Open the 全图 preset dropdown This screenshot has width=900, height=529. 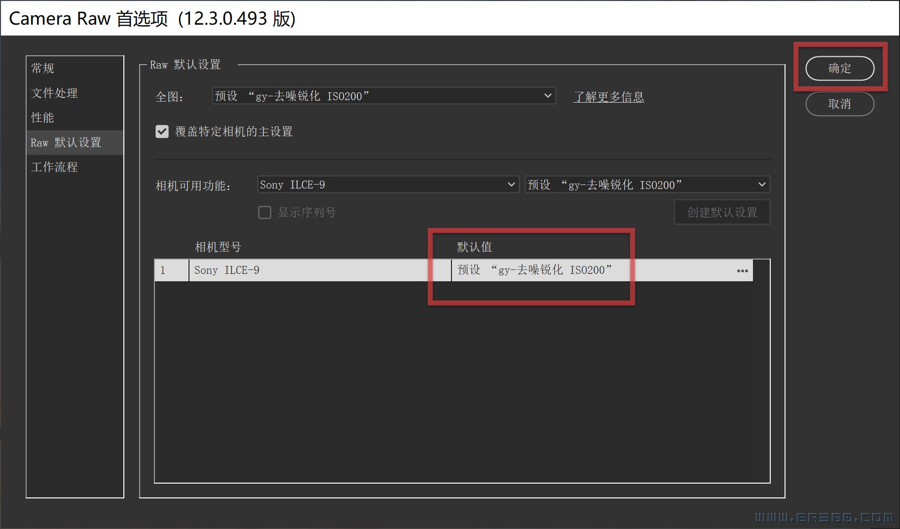pos(383,96)
